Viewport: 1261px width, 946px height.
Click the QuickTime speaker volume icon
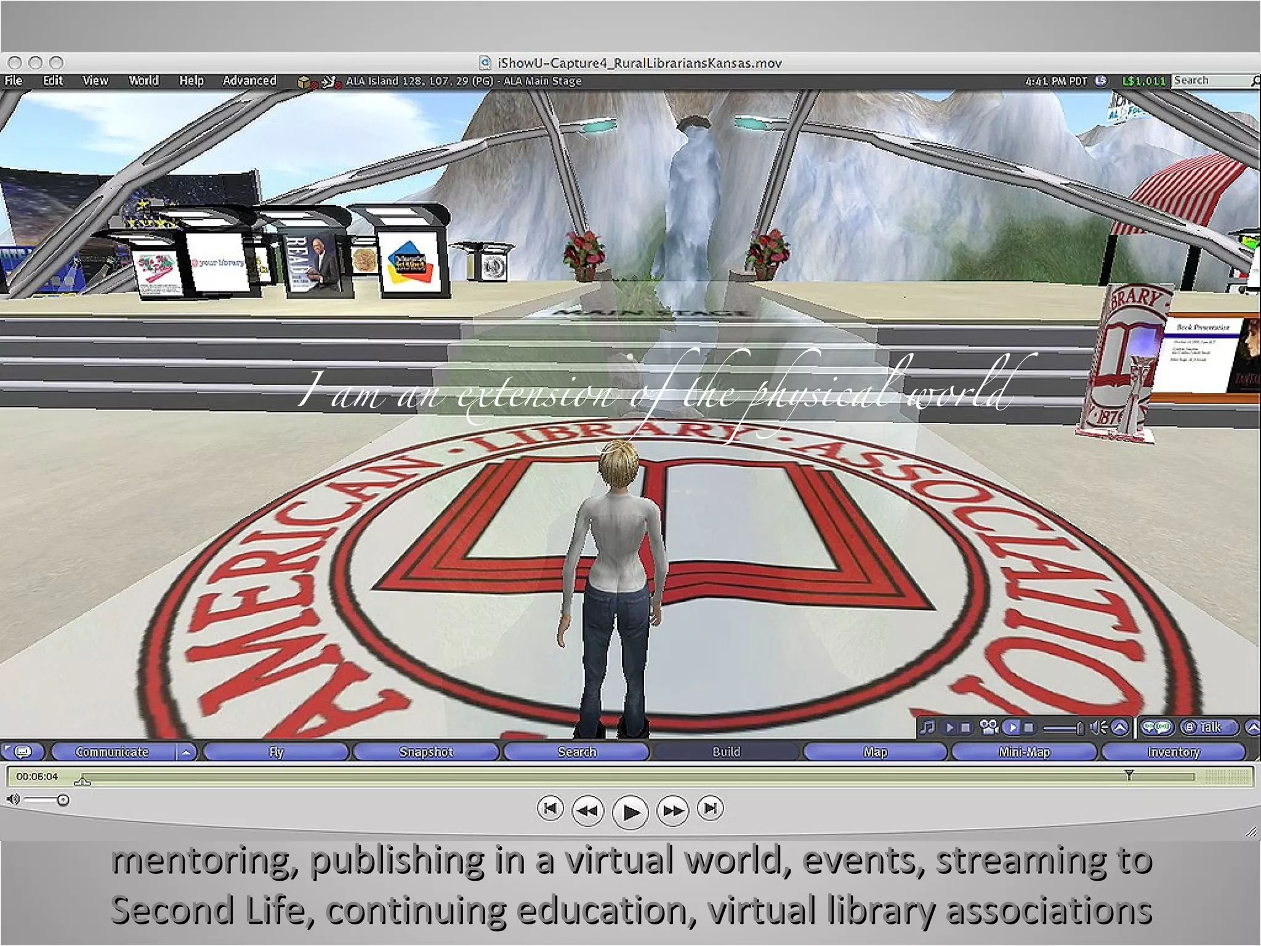(12, 799)
